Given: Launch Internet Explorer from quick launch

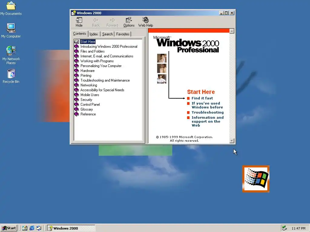Looking at the screenshot, I should [x=32, y=228].
